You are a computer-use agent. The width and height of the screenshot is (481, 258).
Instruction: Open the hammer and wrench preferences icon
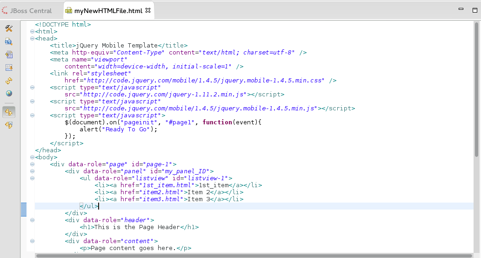point(9,28)
